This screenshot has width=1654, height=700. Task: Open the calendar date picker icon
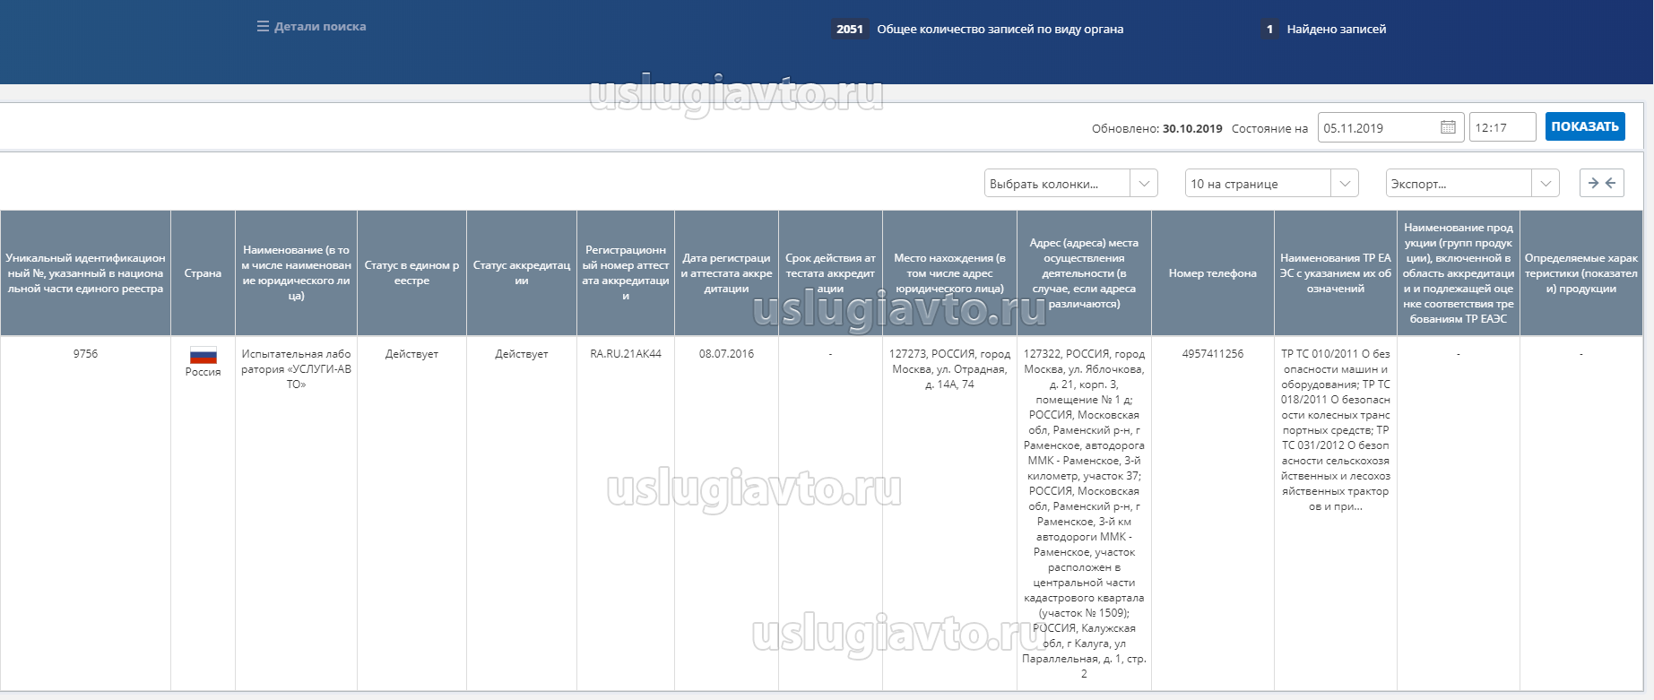click(1448, 127)
